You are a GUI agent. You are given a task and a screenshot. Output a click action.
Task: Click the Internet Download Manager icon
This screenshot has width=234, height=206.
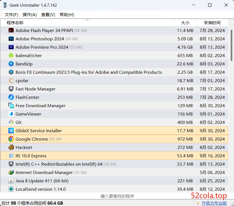click(x=11, y=172)
